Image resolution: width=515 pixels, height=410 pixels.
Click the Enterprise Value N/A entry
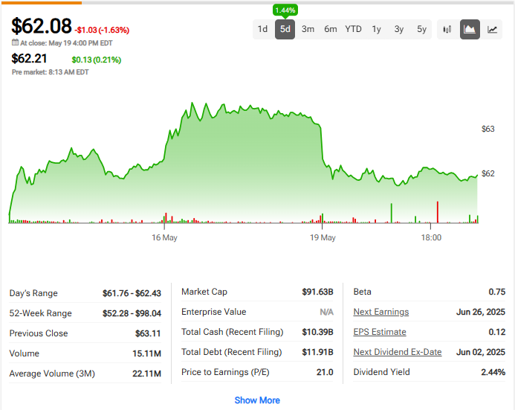tap(326, 312)
